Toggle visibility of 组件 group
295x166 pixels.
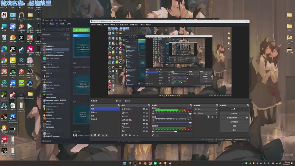pos(144,124)
